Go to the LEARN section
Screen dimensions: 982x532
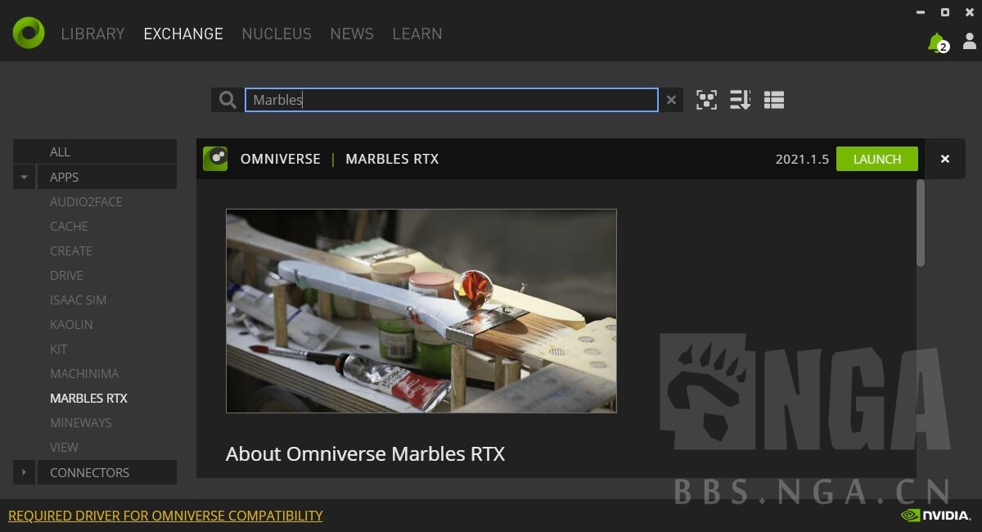417,34
